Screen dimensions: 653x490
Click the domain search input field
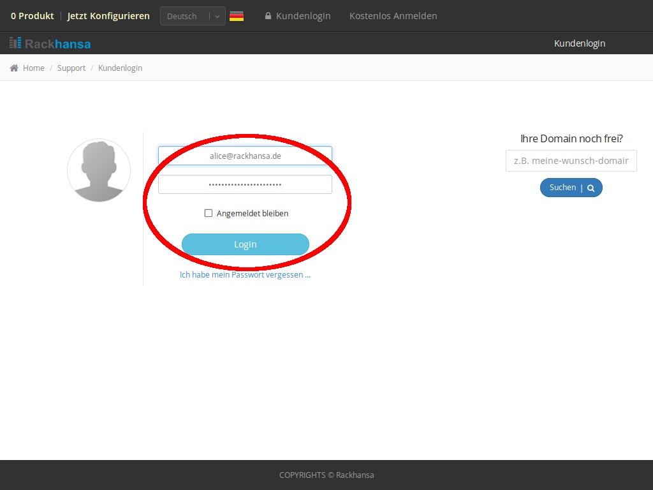(571, 161)
